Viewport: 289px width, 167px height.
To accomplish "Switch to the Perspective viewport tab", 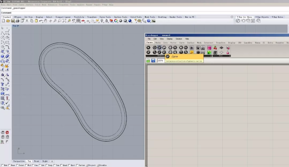I will tap(19, 161).
